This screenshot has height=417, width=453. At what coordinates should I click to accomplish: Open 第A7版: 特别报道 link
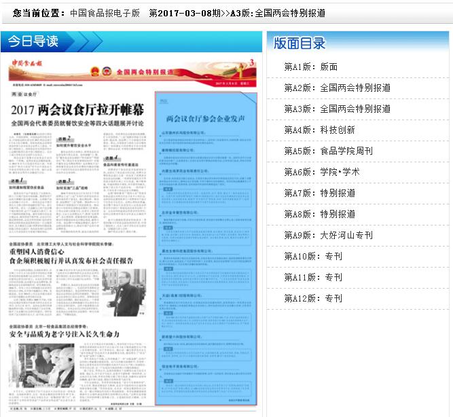(x=319, y=193)
